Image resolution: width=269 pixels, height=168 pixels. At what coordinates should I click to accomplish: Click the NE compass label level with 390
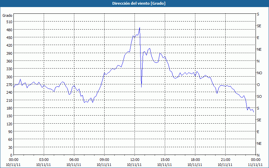coord(259,49)
